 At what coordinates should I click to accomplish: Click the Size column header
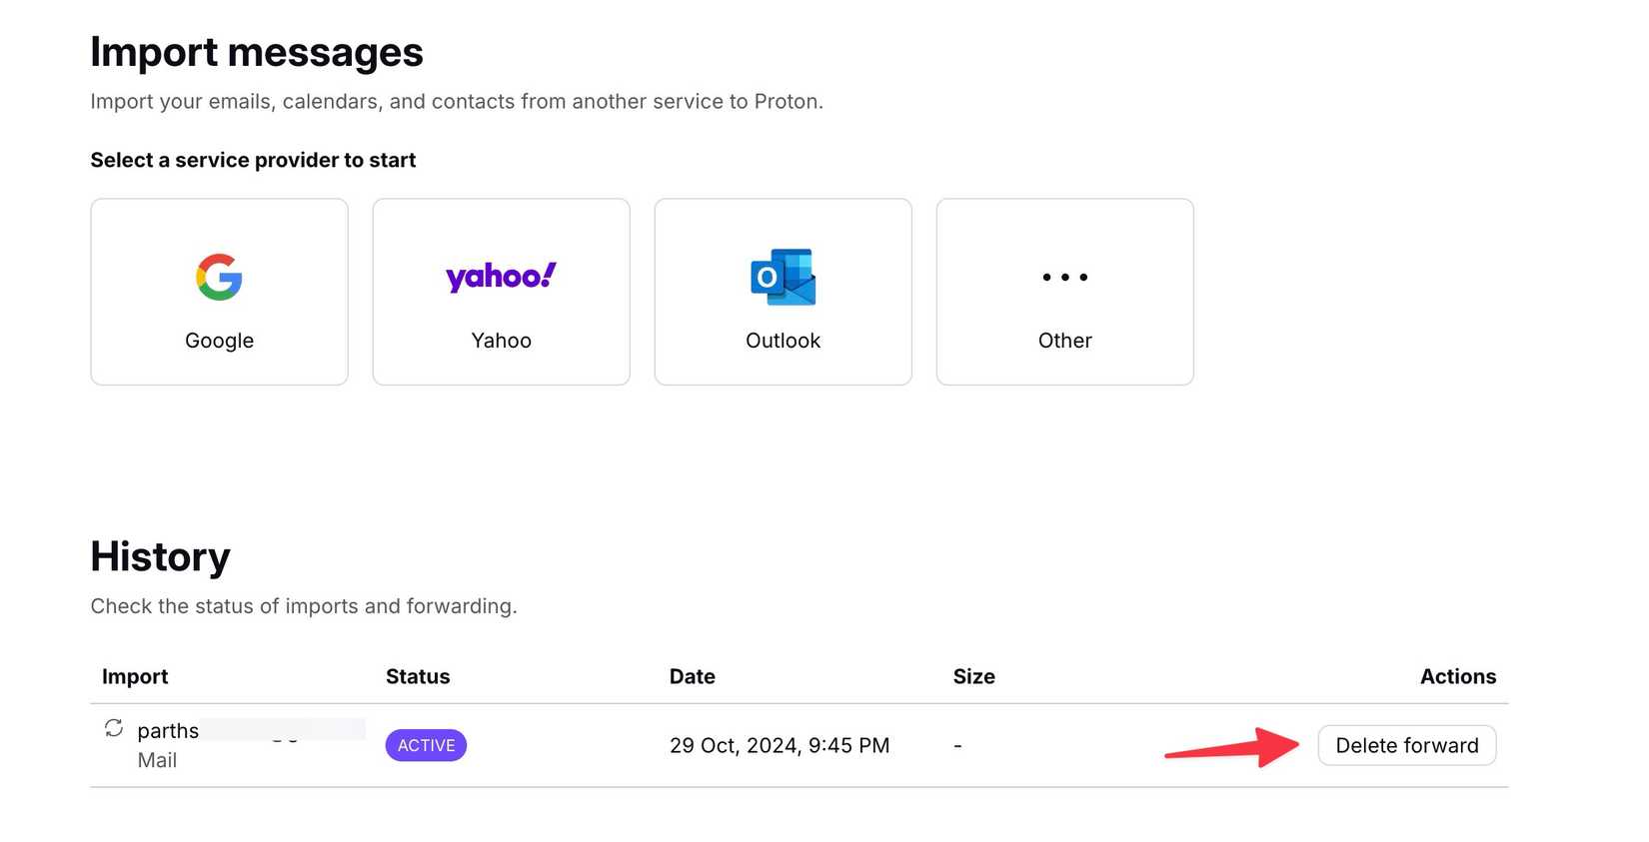point(973,676)
